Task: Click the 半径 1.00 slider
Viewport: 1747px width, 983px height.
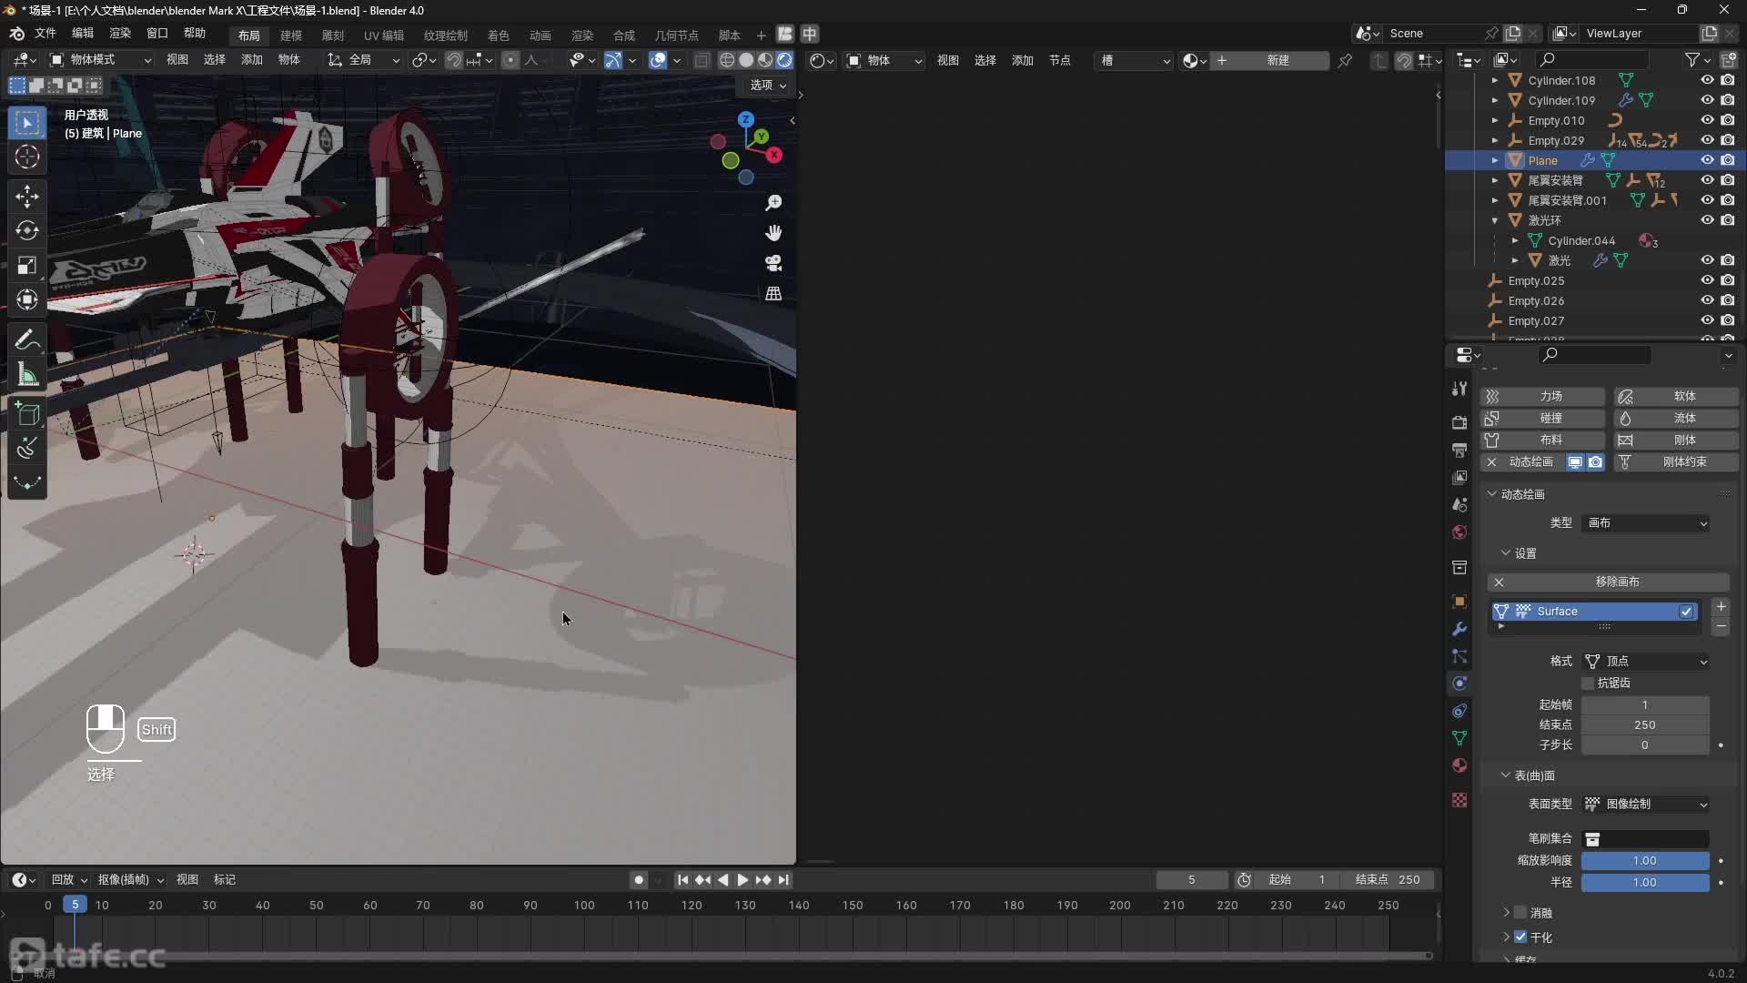Action: [1645, 883]
